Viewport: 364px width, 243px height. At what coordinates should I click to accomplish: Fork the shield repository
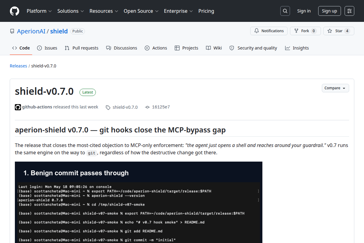305,31
